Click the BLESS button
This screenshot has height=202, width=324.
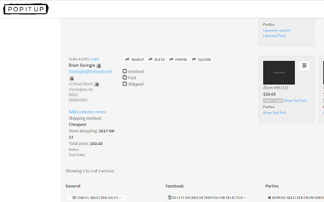tap(156, 60)
